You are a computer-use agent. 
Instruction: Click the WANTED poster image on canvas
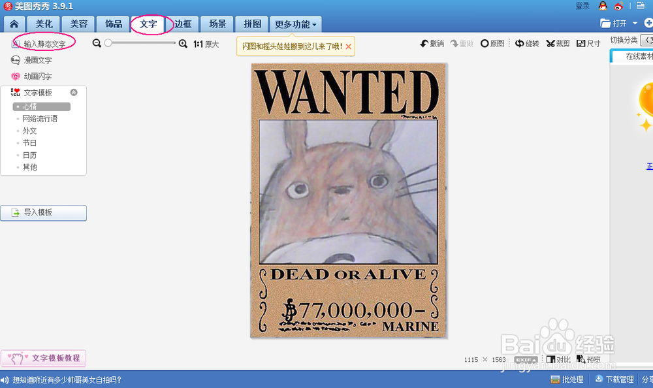349,200
